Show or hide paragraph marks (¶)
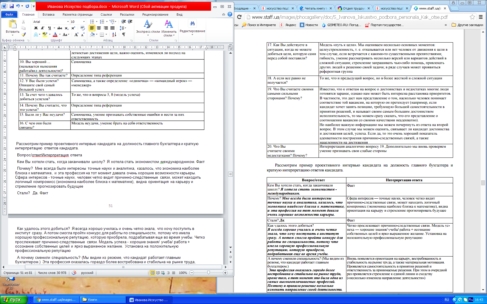Screen dimensions: 487x304 point(124,34)
